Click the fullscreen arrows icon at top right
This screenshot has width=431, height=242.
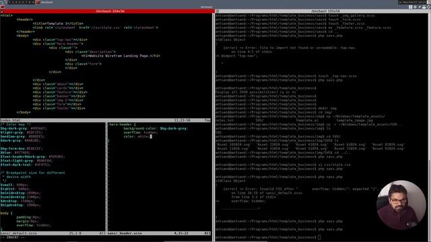coord(428,7)
